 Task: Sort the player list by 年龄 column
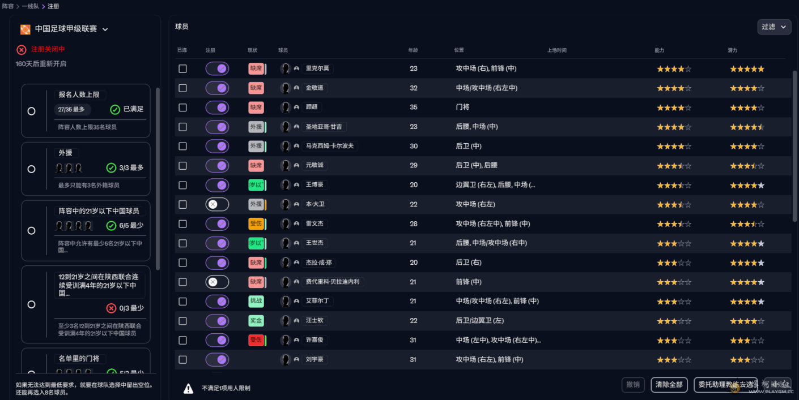pyautogui.click(x=413, y=50)
